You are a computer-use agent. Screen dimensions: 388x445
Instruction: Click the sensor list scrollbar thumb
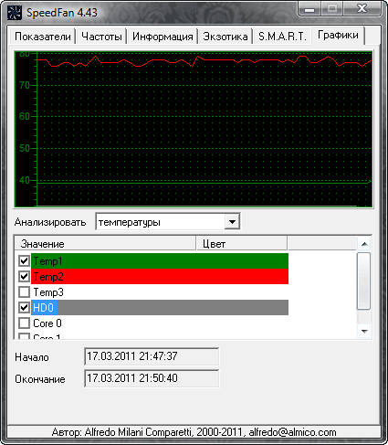tap(364, 281)
